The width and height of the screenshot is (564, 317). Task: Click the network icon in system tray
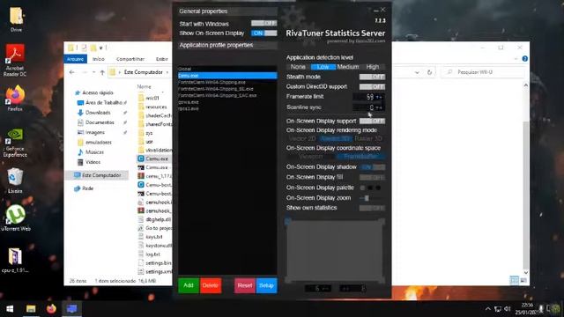pos(498,309)
